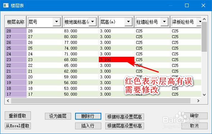Select the elevation cell 71.000

coord(80,54)
